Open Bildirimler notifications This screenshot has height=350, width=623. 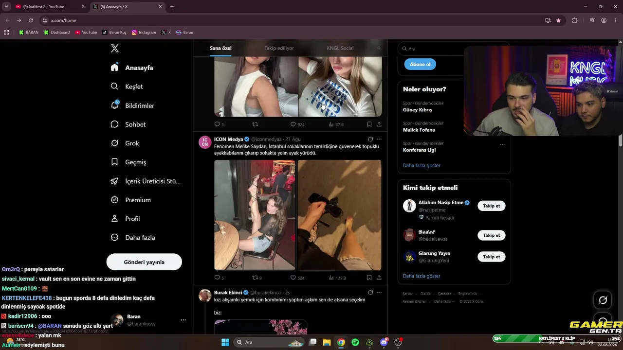[x=132, y=105]
